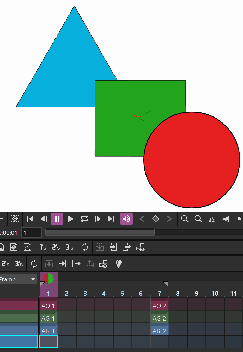The height and width of the screenshot is (352, 243).
Task: Toggle the preview eye icon
Action: (15, 219)
